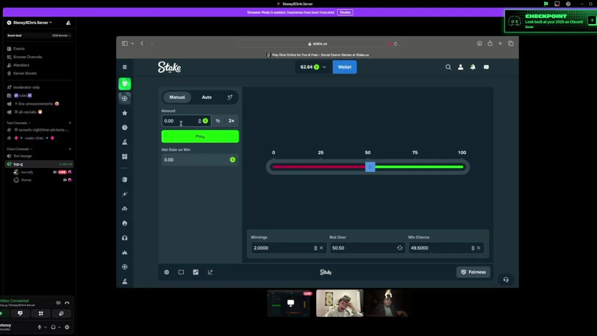Click the green Play button
Screen dimensions: 597x336
tap(200, 136)
